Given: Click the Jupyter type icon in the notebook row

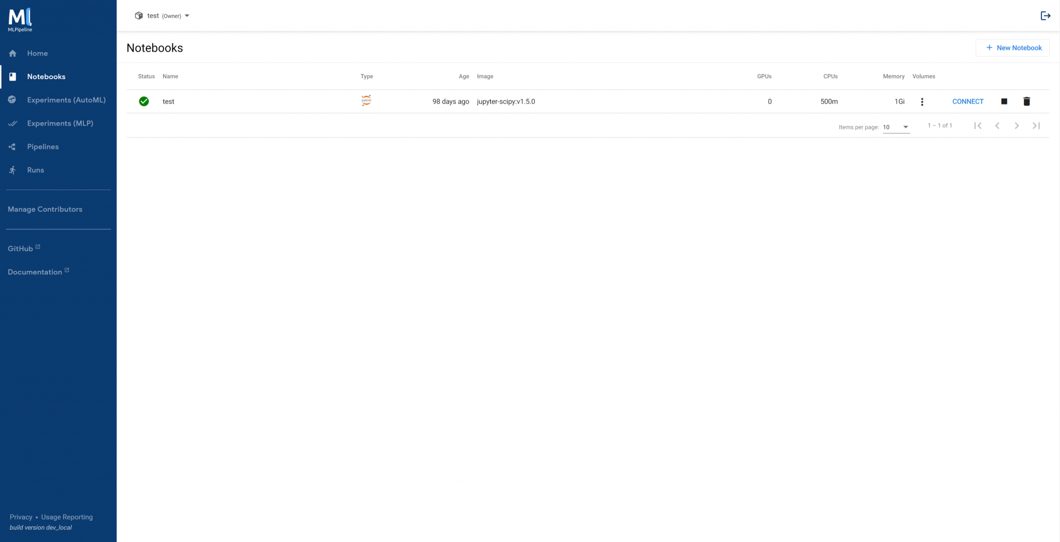Looking at the screenshot, I should click(x=366, y=101).
